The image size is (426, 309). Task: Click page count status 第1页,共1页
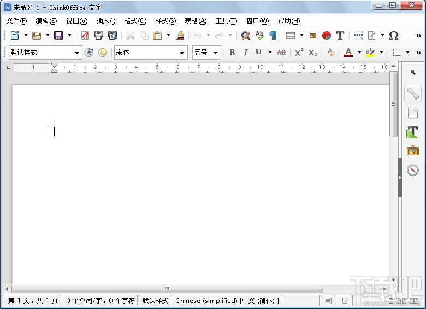(x=33, y=301)
